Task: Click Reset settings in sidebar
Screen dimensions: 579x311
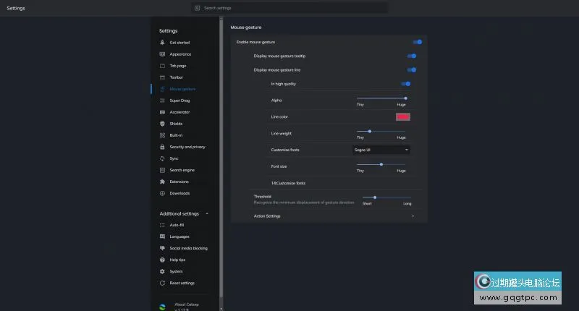Action: pyautogui.click(x=182, y=283)
